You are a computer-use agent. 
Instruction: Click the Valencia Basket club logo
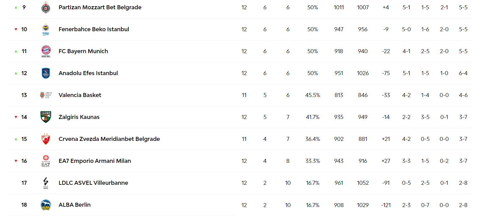(x=46, y=95)
